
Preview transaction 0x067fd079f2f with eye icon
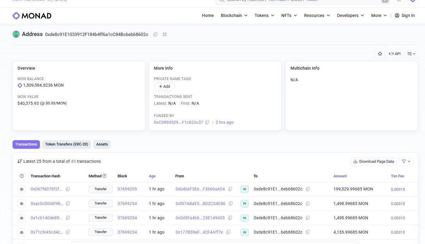tap(22, 189)
